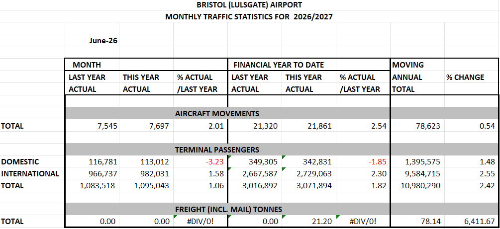Select the % CHANGE column header
The image size is (500, 229).
[465, 77]
